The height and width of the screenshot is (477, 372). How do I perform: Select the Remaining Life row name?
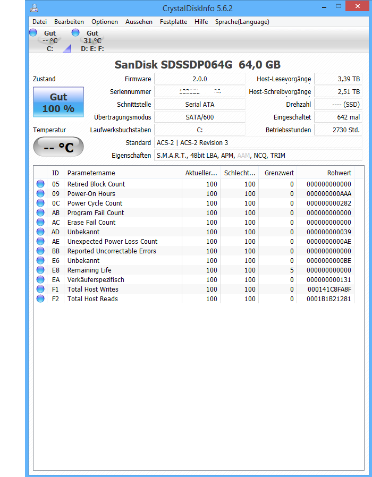click(89, 270)
